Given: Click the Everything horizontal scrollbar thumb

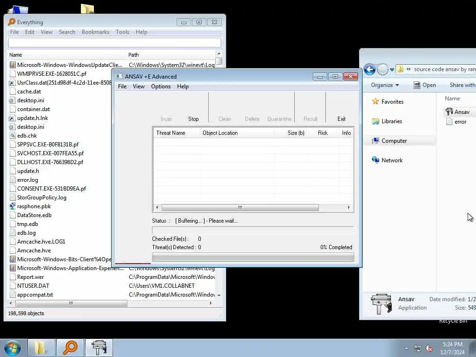Looking at the screenshot, I should (x=71, y=303).
